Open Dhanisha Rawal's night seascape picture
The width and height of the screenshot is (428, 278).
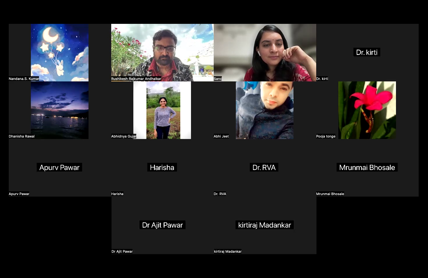coord(60,110)
